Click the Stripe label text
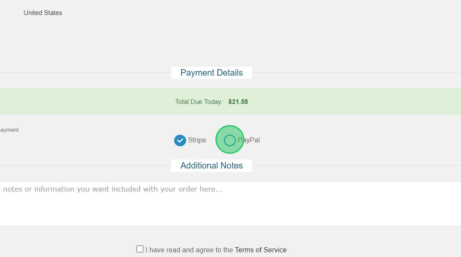 coord(197,140)
